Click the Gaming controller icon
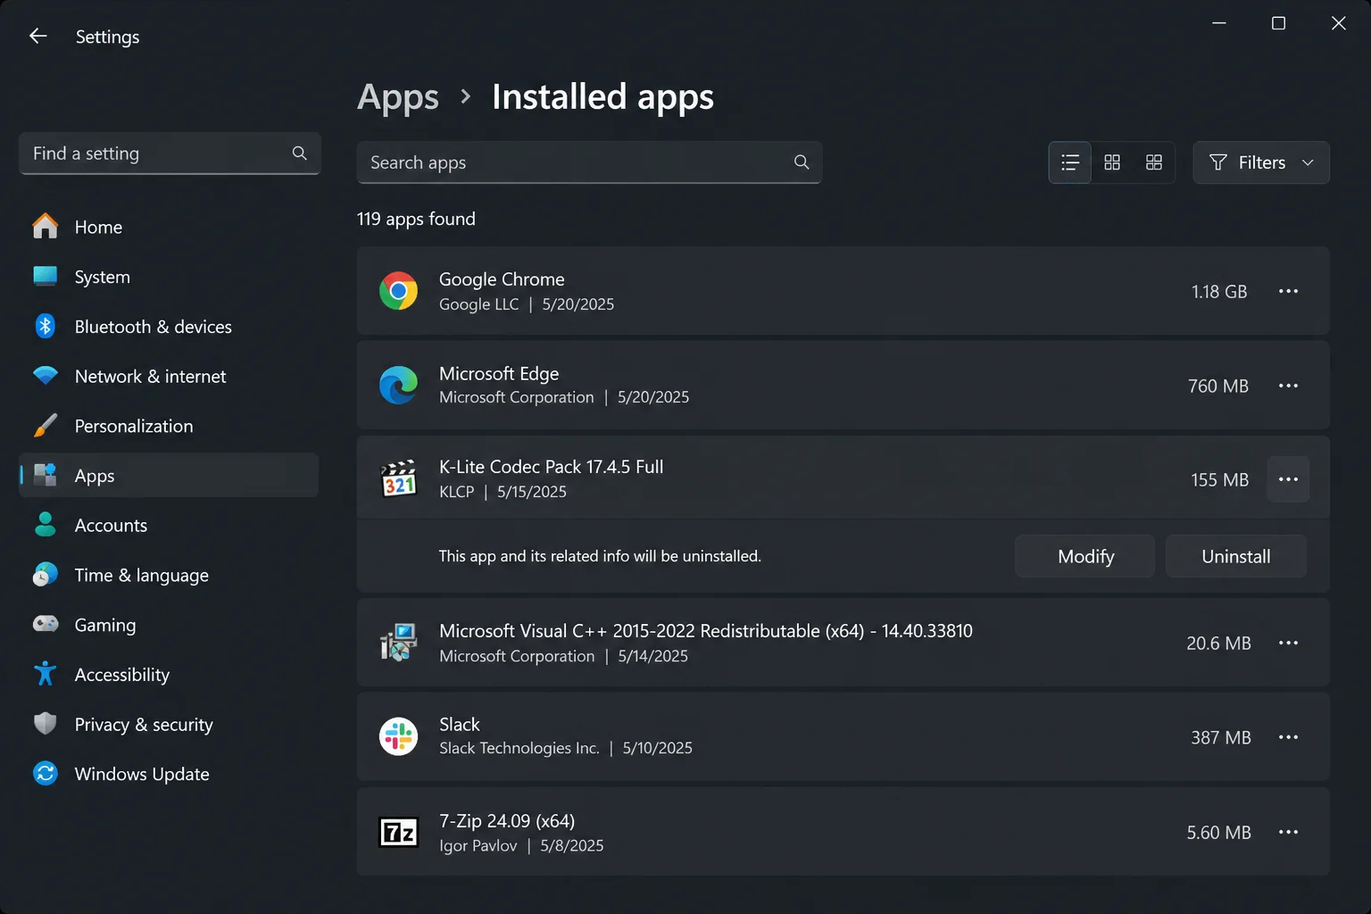 [45, 624]
